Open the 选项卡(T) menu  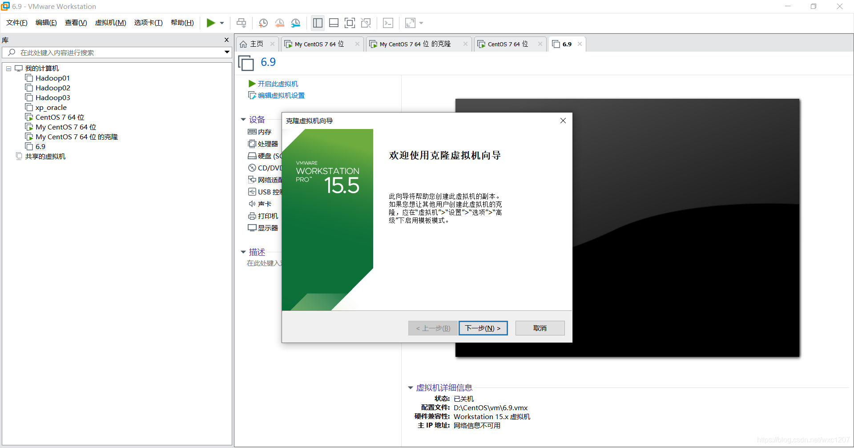[x=149, y=23]
